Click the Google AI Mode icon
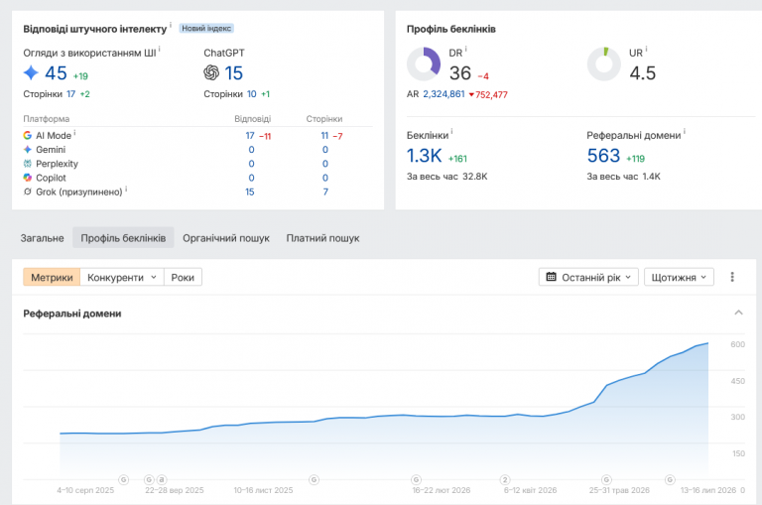This screenshot has width=762, height=505. pyautogui.click(x=28, y=135)
